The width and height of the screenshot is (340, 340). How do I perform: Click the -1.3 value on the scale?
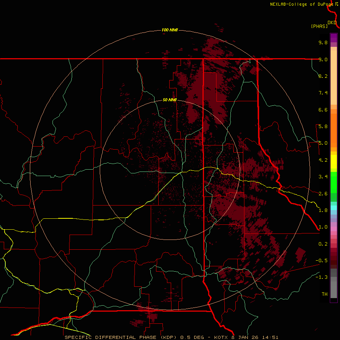click(321, 277)
